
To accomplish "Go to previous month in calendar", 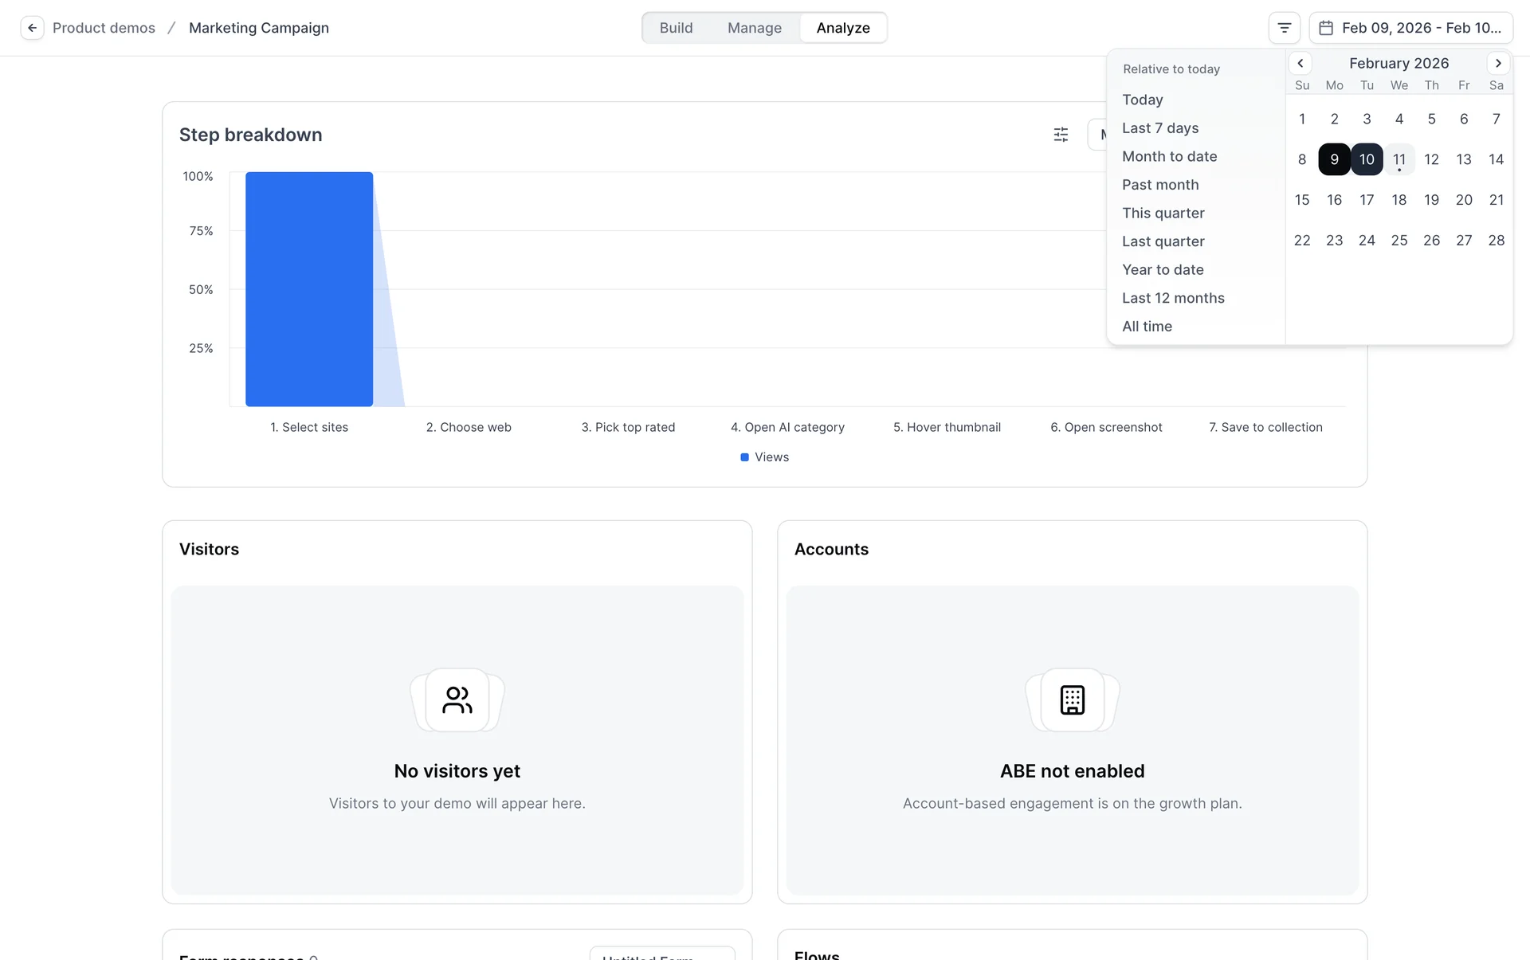I will (x=1300, y=63).
